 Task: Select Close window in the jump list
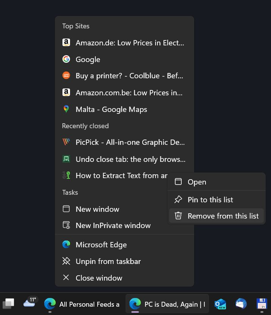click(x=124, y=278)
